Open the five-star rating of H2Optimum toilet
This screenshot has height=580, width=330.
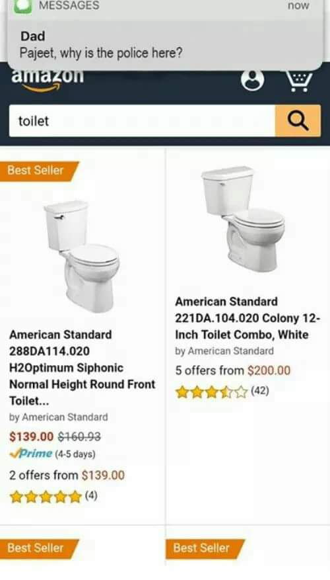[46, 497]
